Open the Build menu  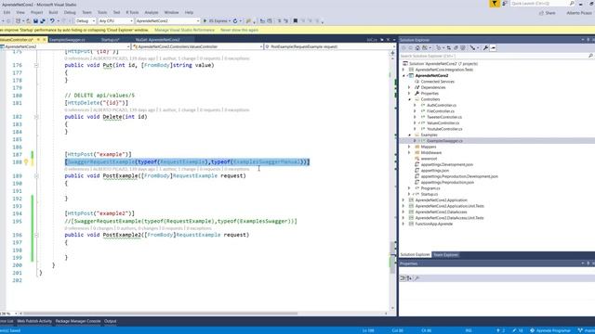53,12
